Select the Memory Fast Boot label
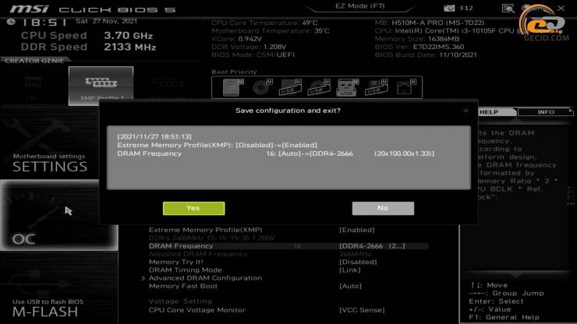577x324 pixels. [x=183, y=286]
